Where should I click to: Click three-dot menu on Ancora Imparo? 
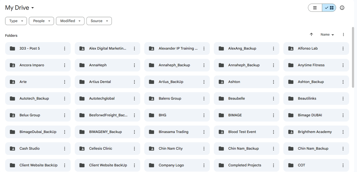click(x=65, y=65)
